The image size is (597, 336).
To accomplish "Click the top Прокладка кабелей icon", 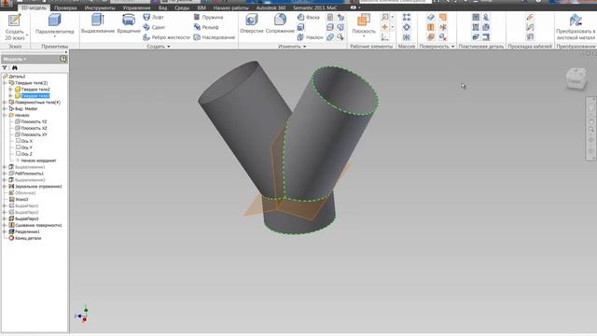I will point(530,17).
